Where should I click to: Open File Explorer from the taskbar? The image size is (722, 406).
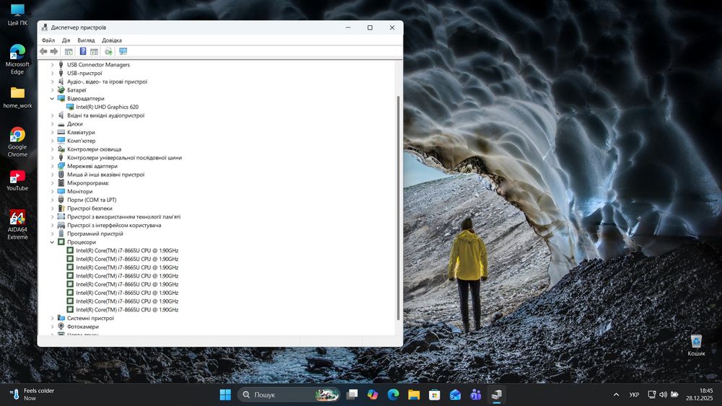coord(414,394)
